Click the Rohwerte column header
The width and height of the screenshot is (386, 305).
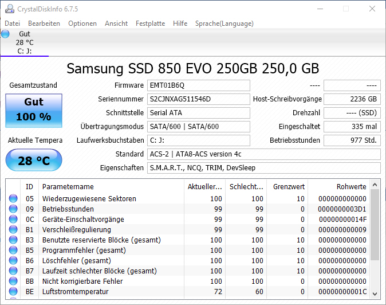338,187
